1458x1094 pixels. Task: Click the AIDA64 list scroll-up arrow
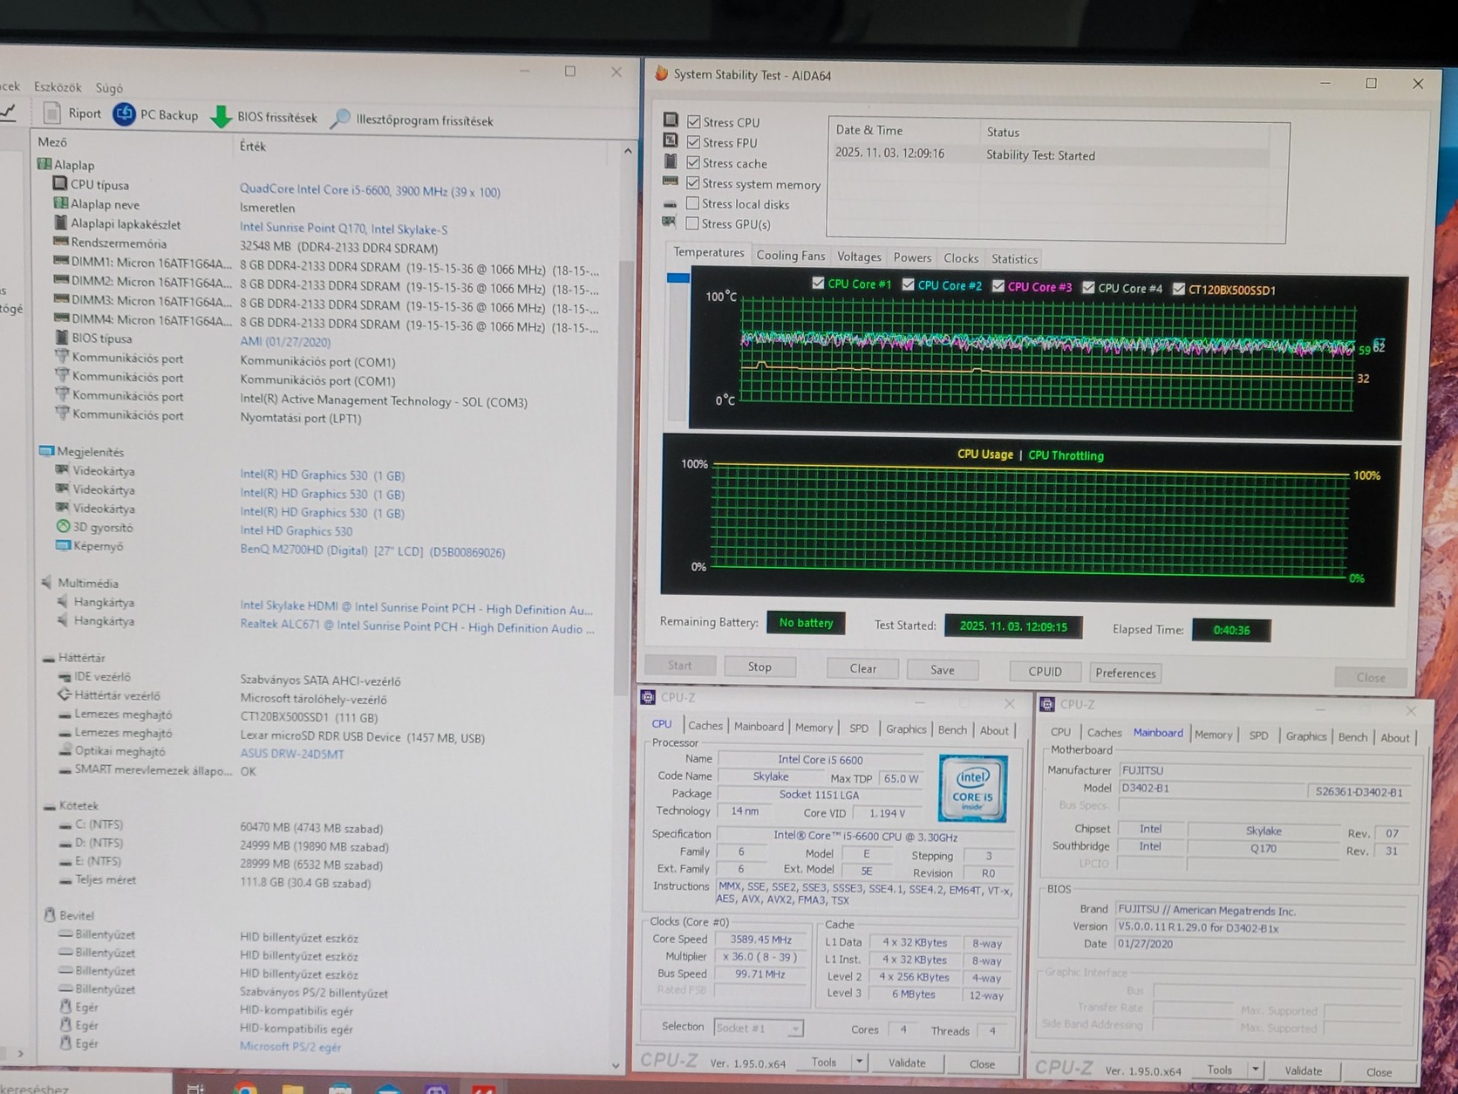pyautogui.click(x=628, y=152)
